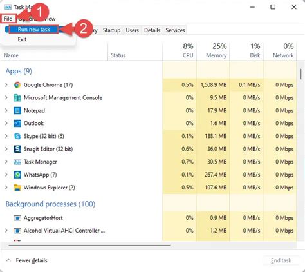The width and height of the screenshot is (305, 272).
Task: Sort by the Name column header
Action: (x=11, y=55)
